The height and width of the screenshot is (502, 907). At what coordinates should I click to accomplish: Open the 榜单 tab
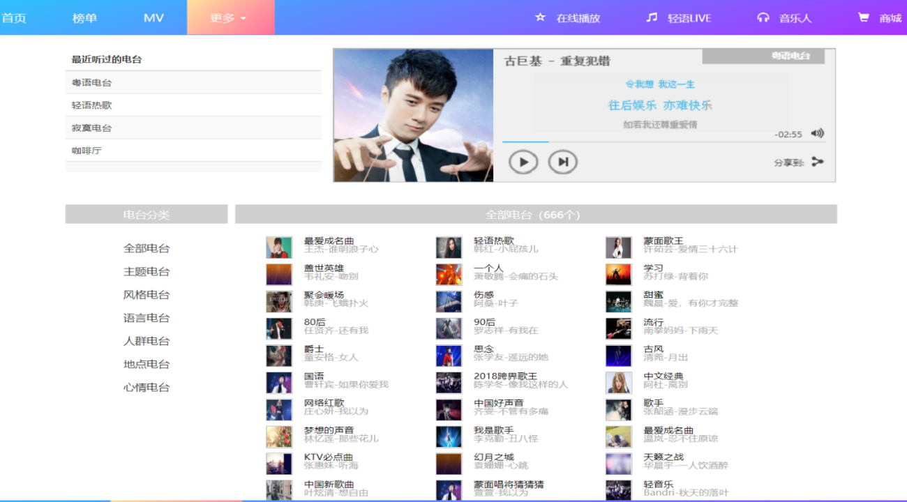[x=84, y=18]
